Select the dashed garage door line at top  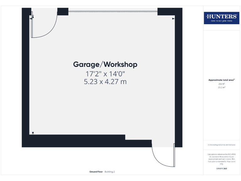[x=113, y=12]
